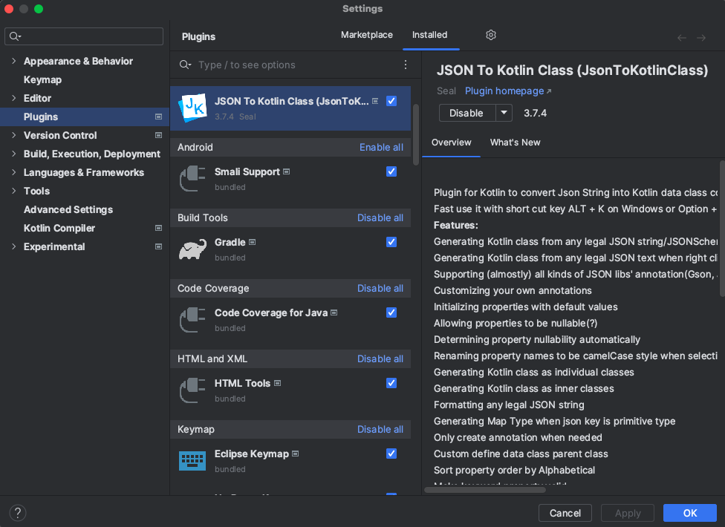Click the HTML Tools plug icon

coord(193,390)
